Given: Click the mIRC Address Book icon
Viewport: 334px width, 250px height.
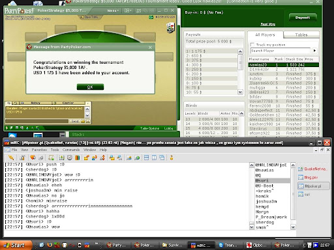Looking at the screenshot, I should (x=61, y=158).
